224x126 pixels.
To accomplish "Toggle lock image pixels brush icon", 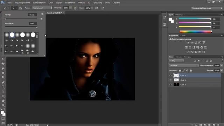I will [x=183, y=70].
